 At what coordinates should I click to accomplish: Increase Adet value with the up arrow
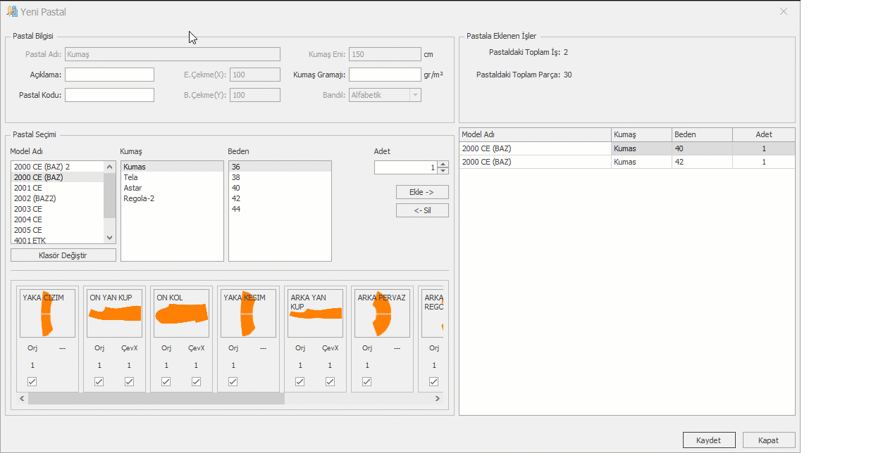coord(443,165)
